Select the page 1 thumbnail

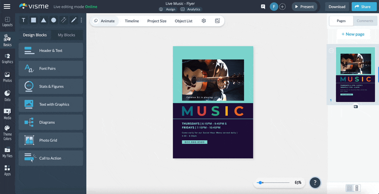click(355, 75)
